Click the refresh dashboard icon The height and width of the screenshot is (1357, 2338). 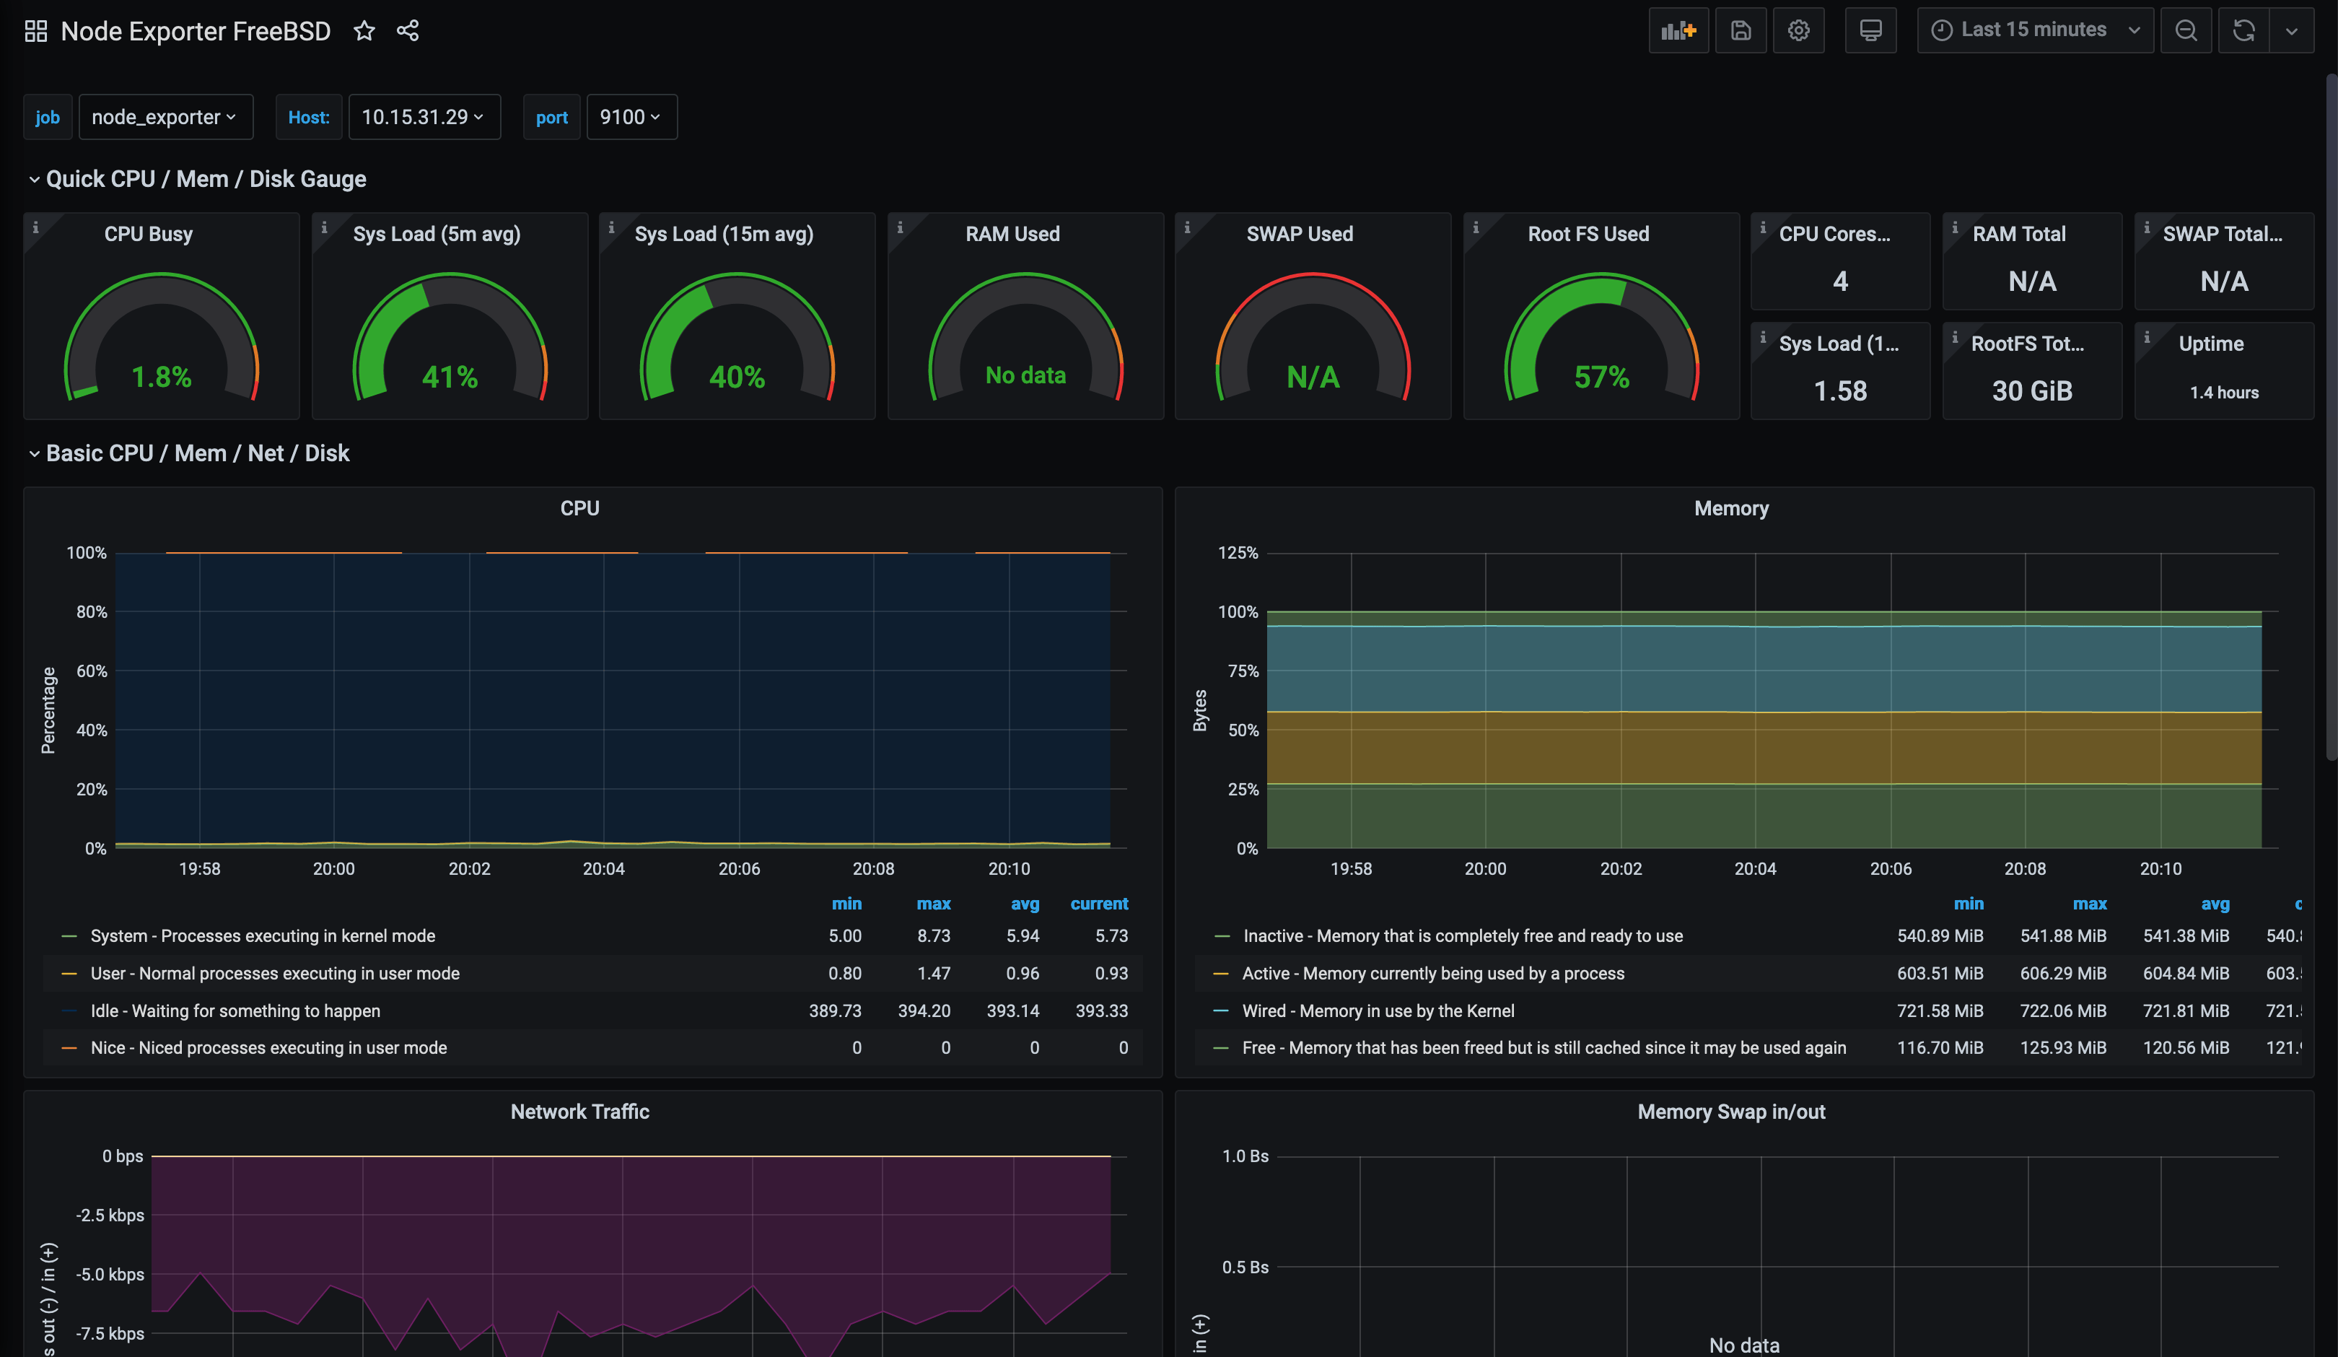(x=2243, y=30)
